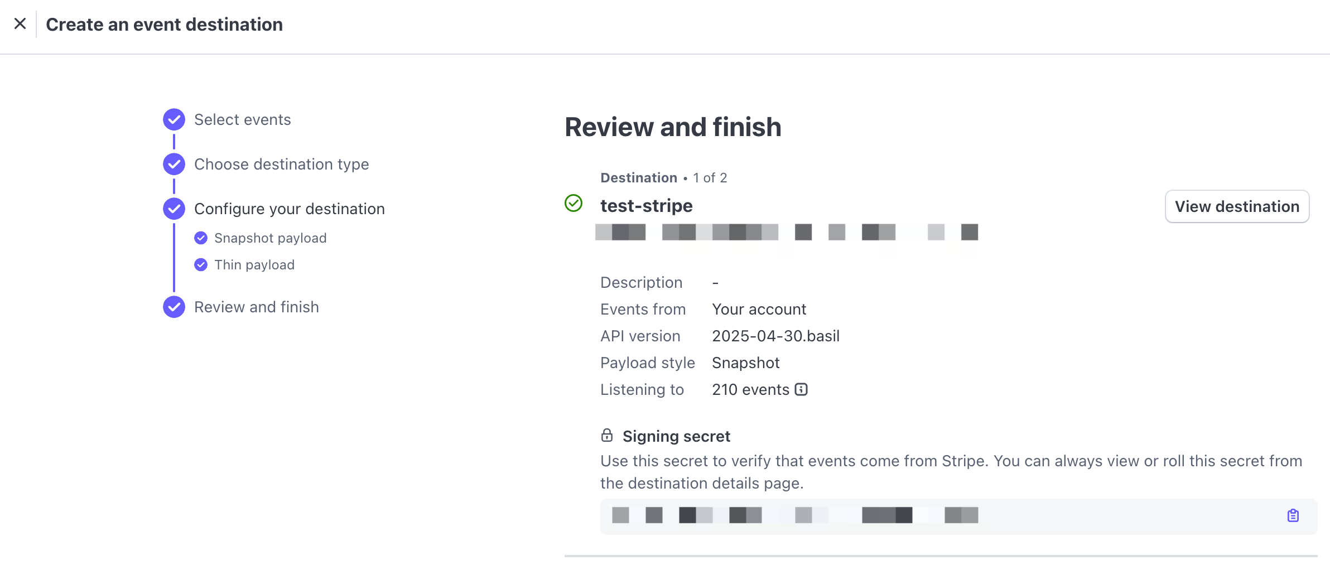
Task: Close the Create an event destination dialog
Action: coord(20,24)
